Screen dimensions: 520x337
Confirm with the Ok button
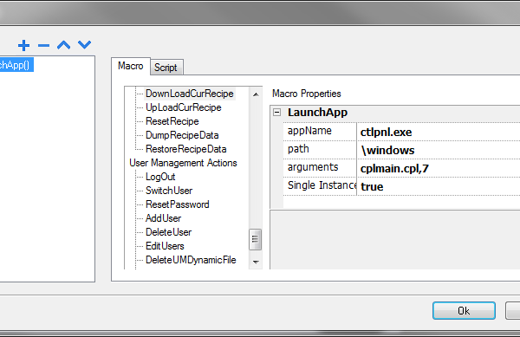tap(464, 310)
